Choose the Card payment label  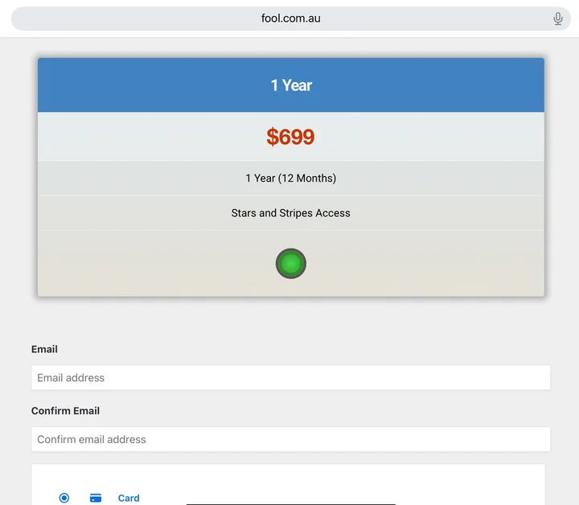129,498
